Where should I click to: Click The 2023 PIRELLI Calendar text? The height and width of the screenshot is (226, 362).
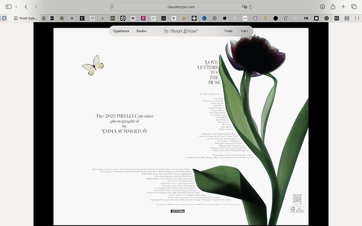[x=125, y=116]
